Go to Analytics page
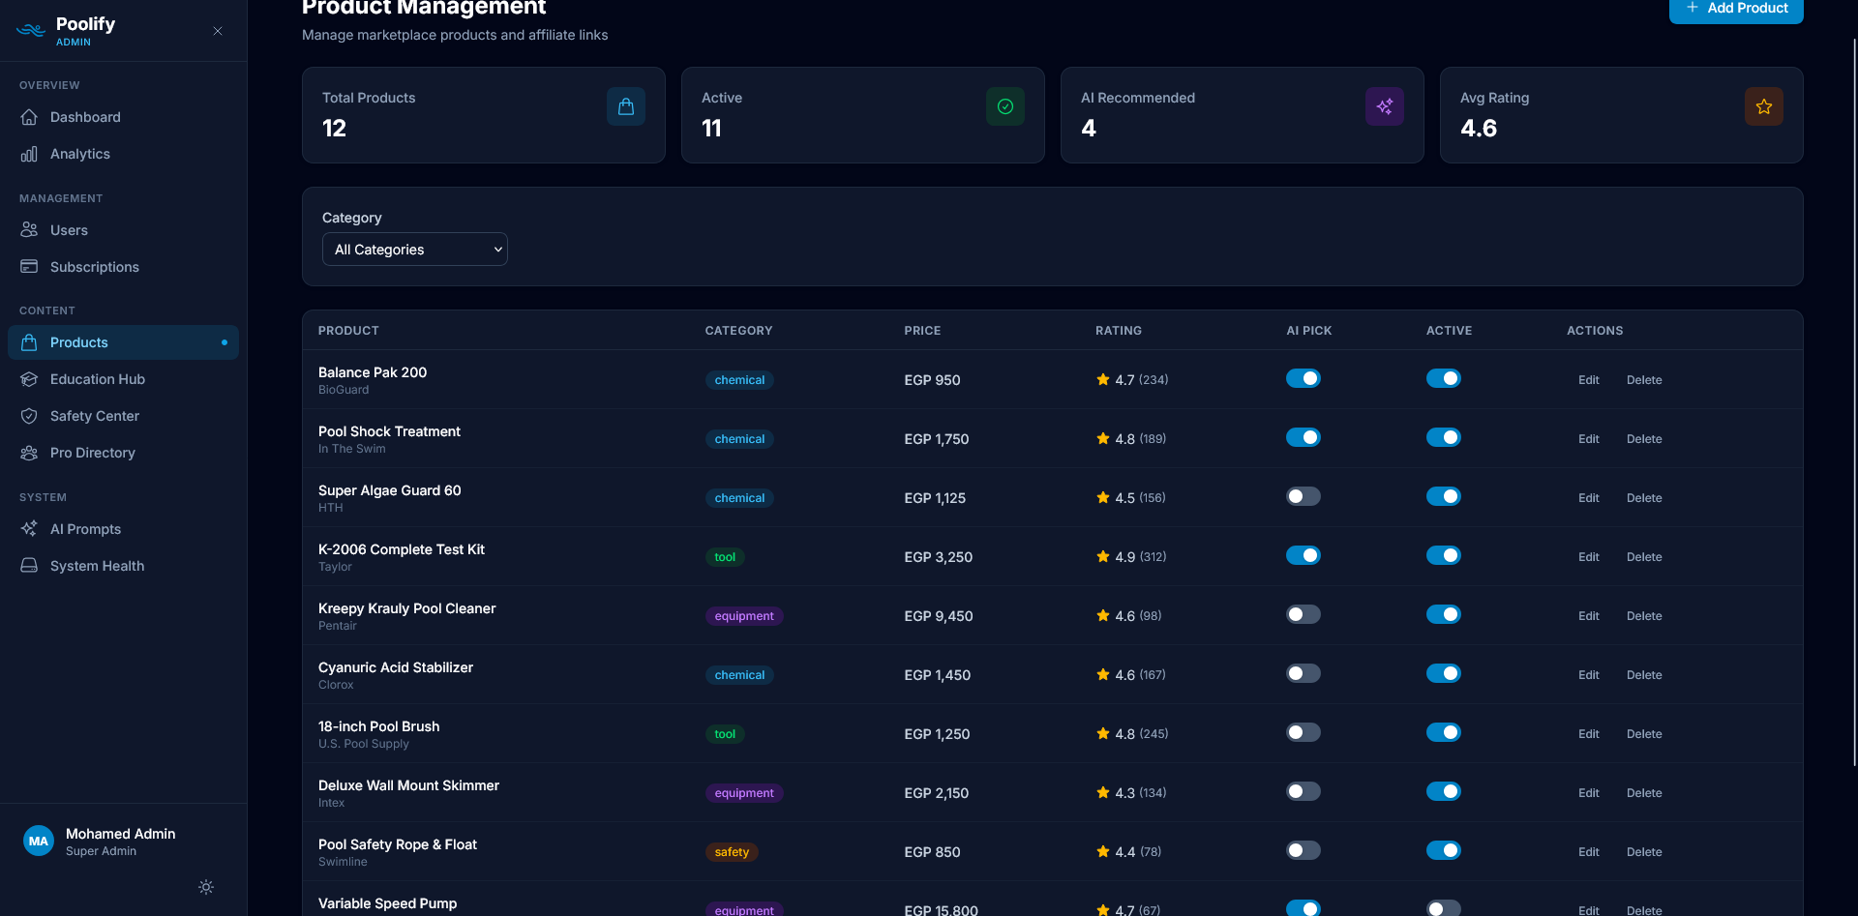 pos(123,154)
